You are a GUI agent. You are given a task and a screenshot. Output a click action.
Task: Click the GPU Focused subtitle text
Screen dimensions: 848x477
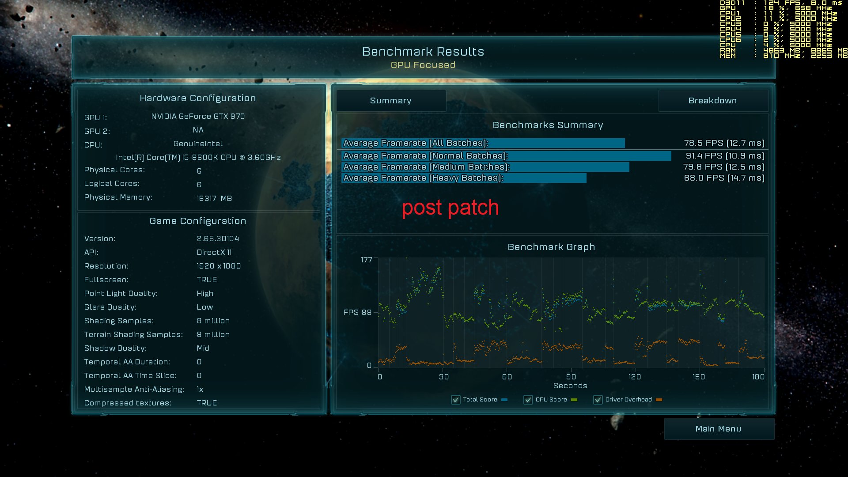pyautogui.click(x=423, y=65)
